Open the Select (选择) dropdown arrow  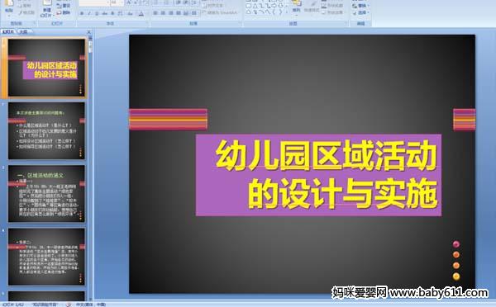(x=368, y=12)
